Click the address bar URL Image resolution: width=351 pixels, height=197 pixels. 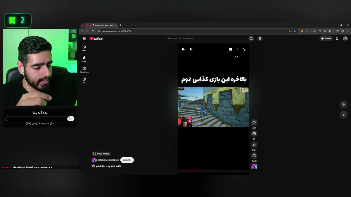pyautogui.click(x=117, y=31)
